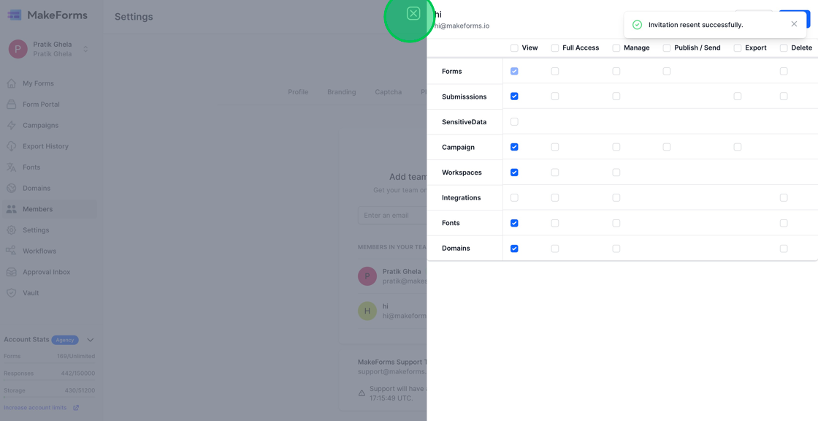Disable the Submissions View permission
This screenshot has width=818, height=421.
pos(514,96)
